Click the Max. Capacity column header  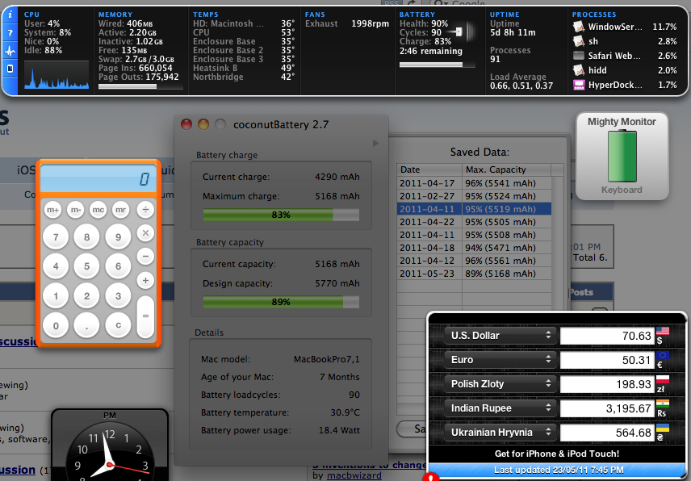[507, 169]
